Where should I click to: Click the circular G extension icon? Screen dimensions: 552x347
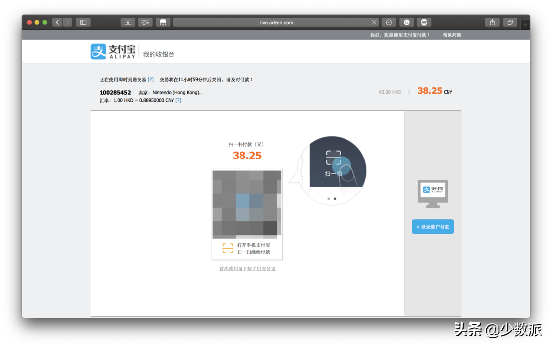(x=407, y=22)
